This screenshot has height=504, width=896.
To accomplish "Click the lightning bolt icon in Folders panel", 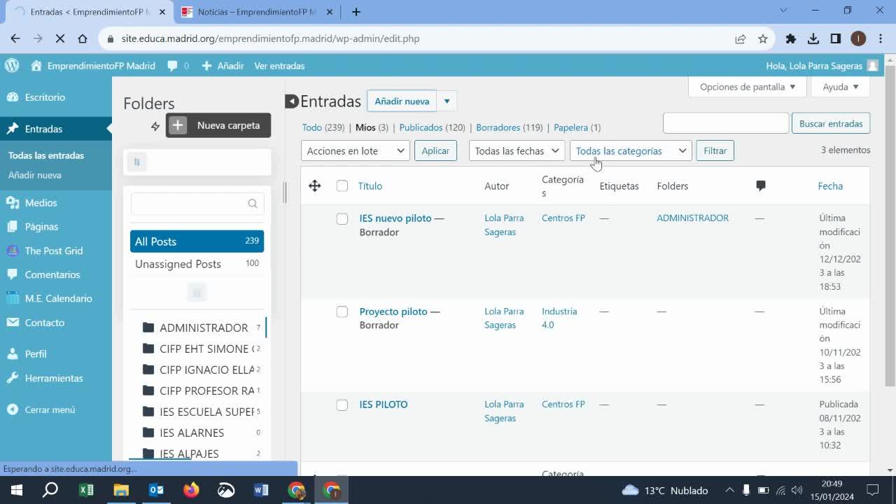I will (x=155, y=126).
